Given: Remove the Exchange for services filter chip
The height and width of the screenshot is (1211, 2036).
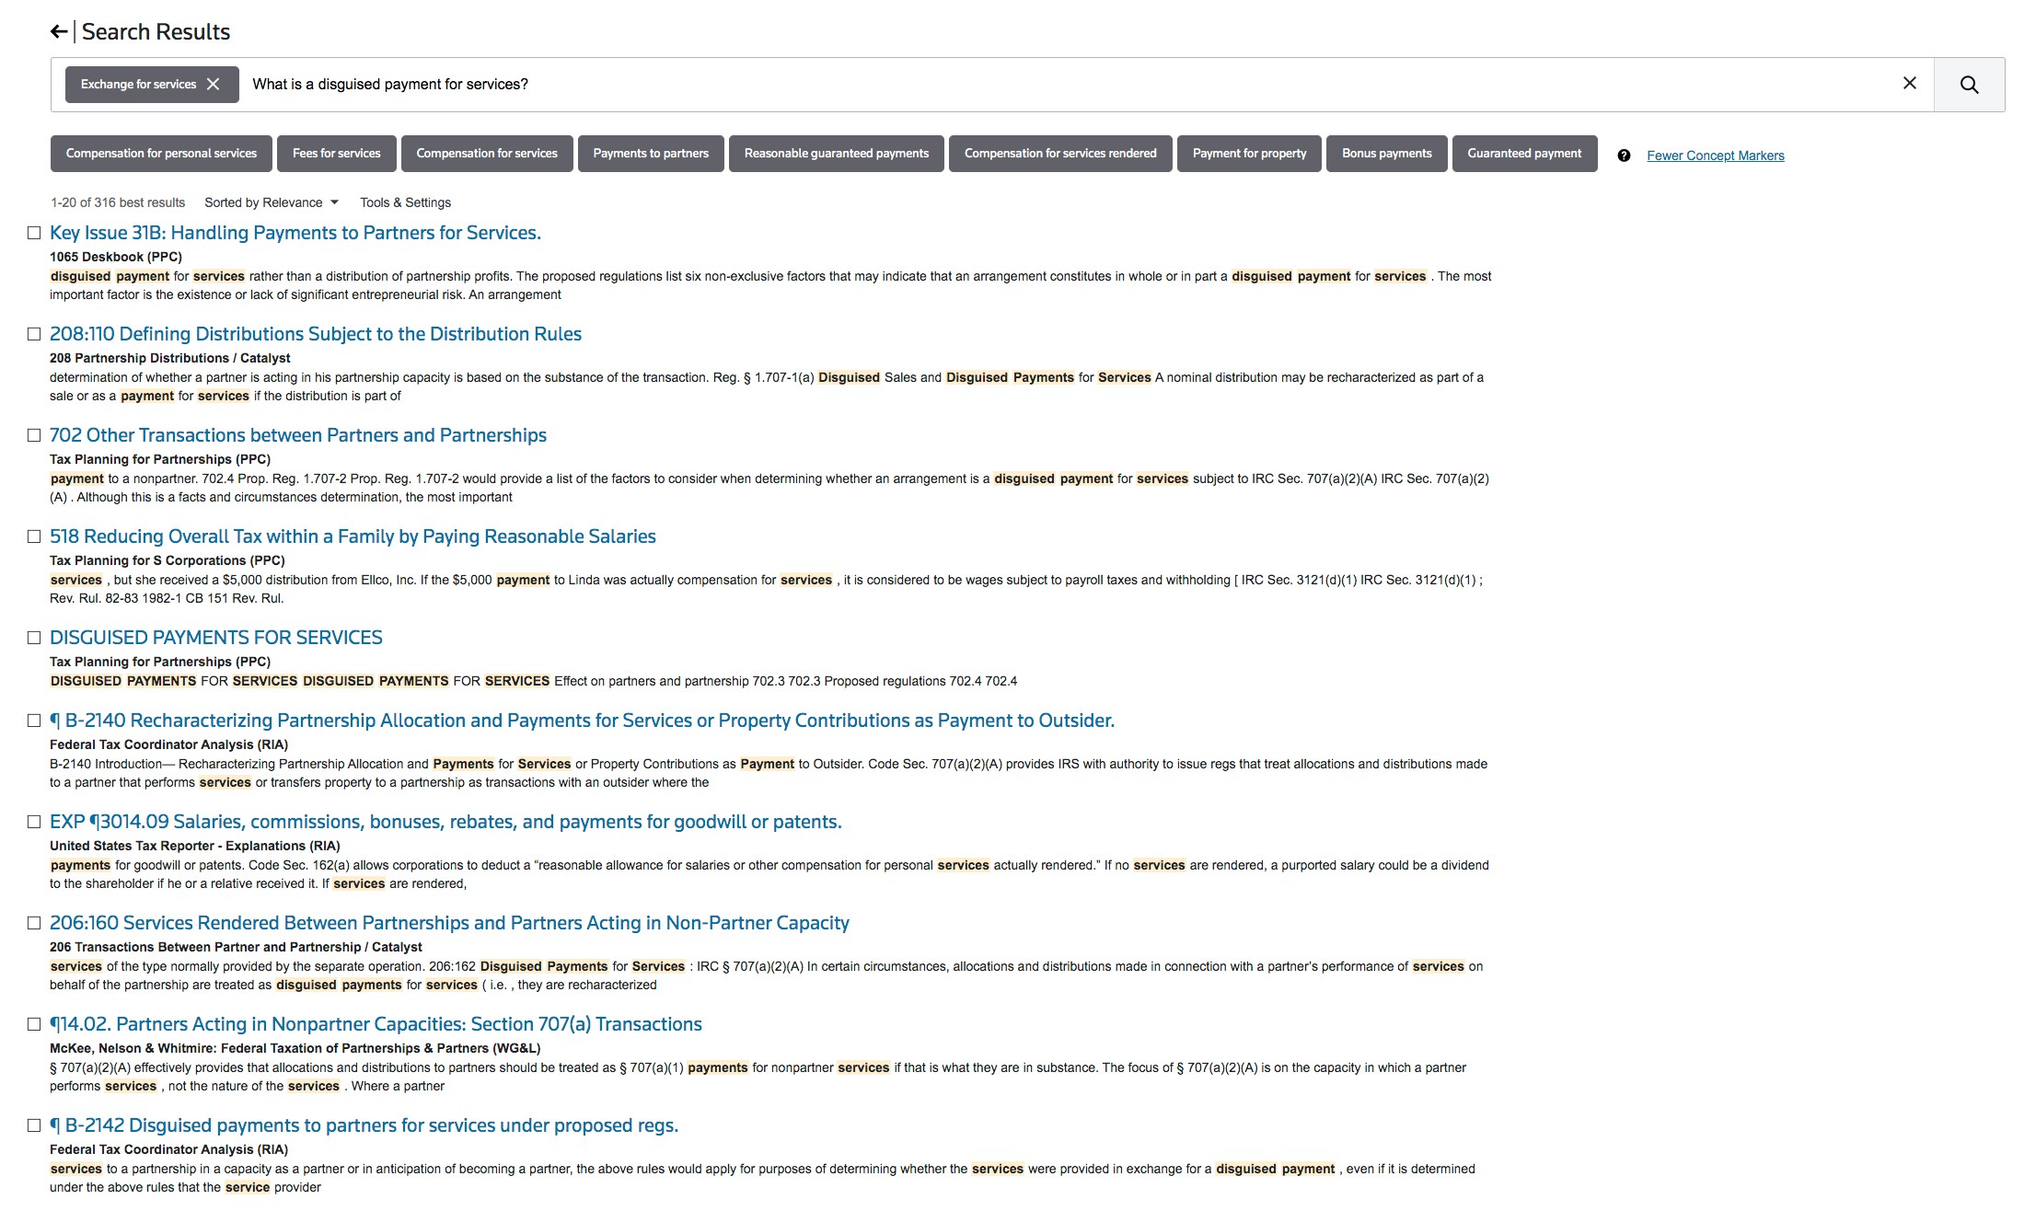Looking at the screenshot, I should pyautogui.click(x=213, y=84).
